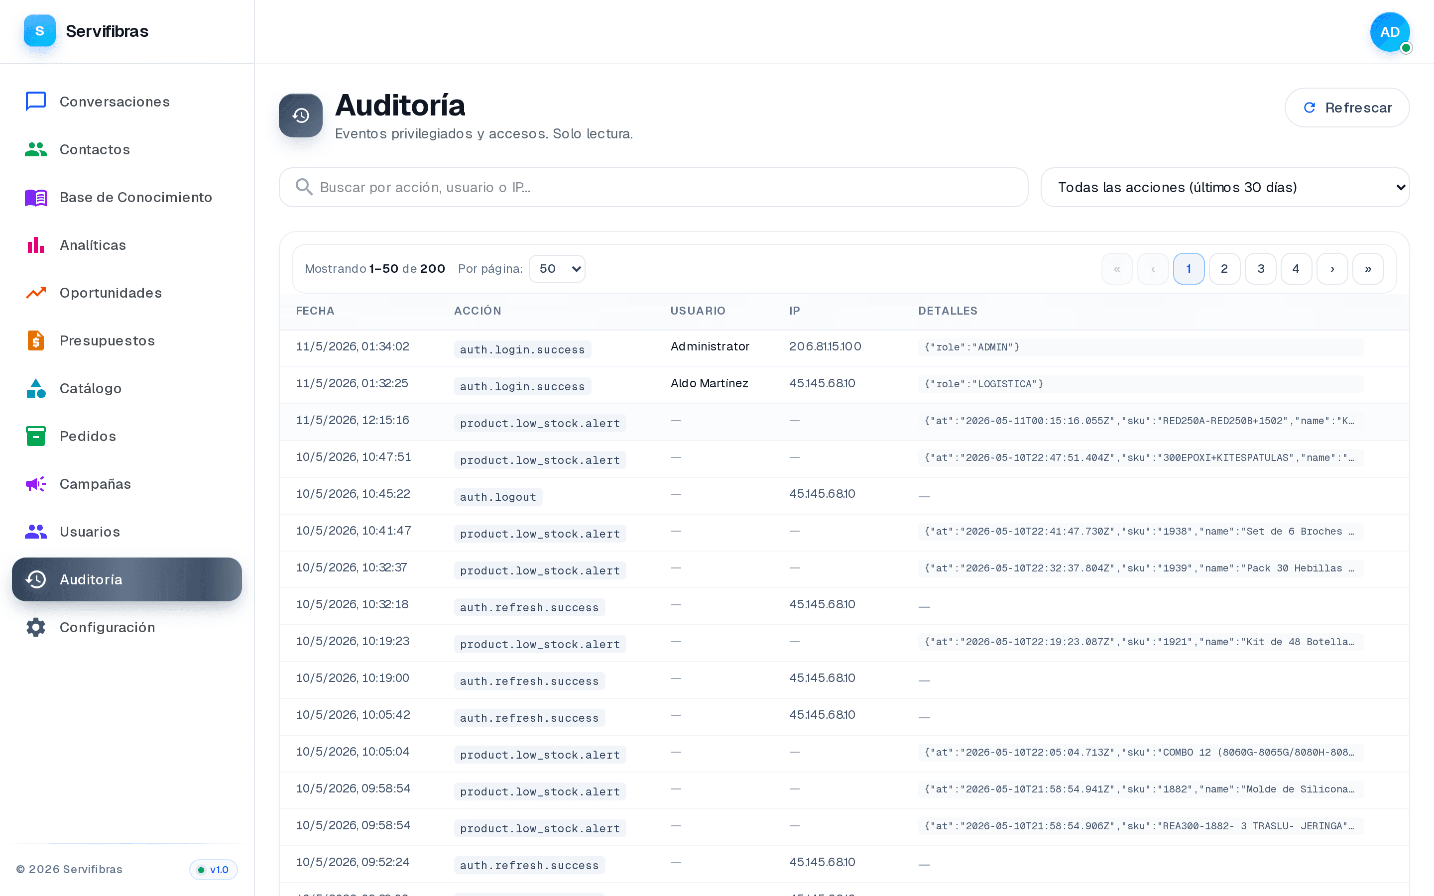The height and width of the screenshot is (896, 1434).
Task: Click the ACCIÓN column header
Action: pyautogui.click(x=478, y=311)
